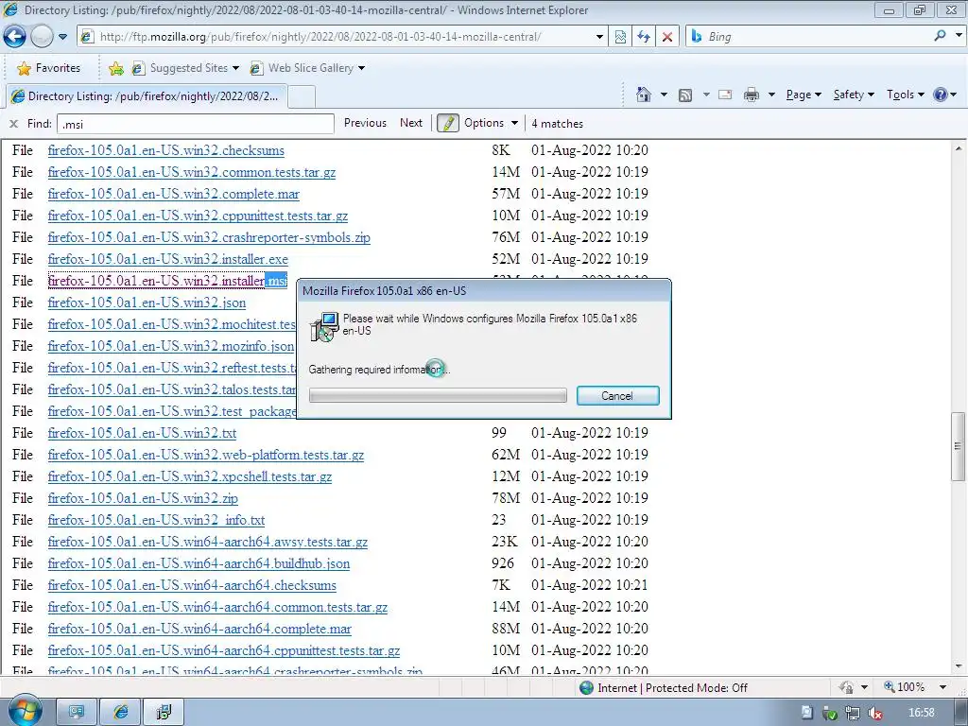Screen dimensions: 968x726
Task: Click Previous in Find bar
Action: coord(365,123)
